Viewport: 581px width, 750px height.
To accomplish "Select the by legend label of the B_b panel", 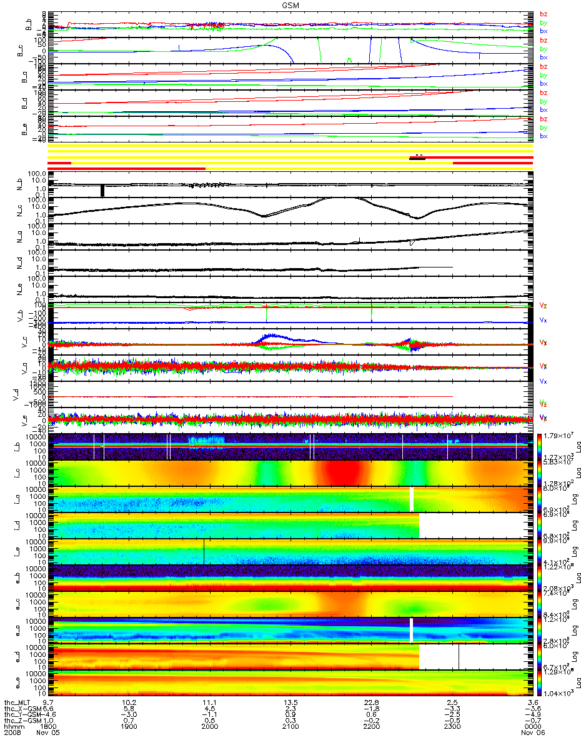I will point(544,22).
